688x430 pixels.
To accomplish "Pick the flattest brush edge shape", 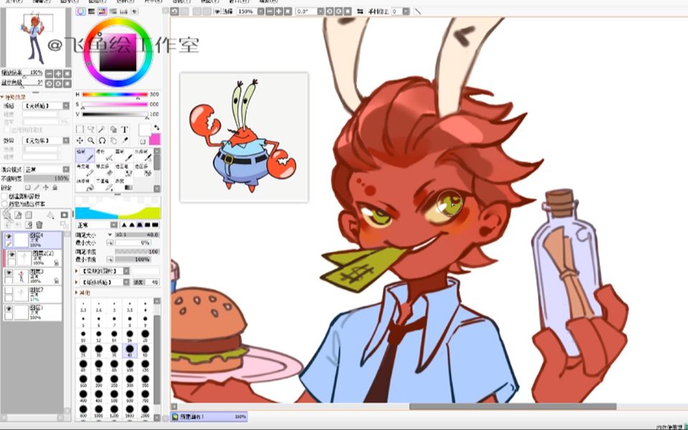I will (x=156, y=225).
